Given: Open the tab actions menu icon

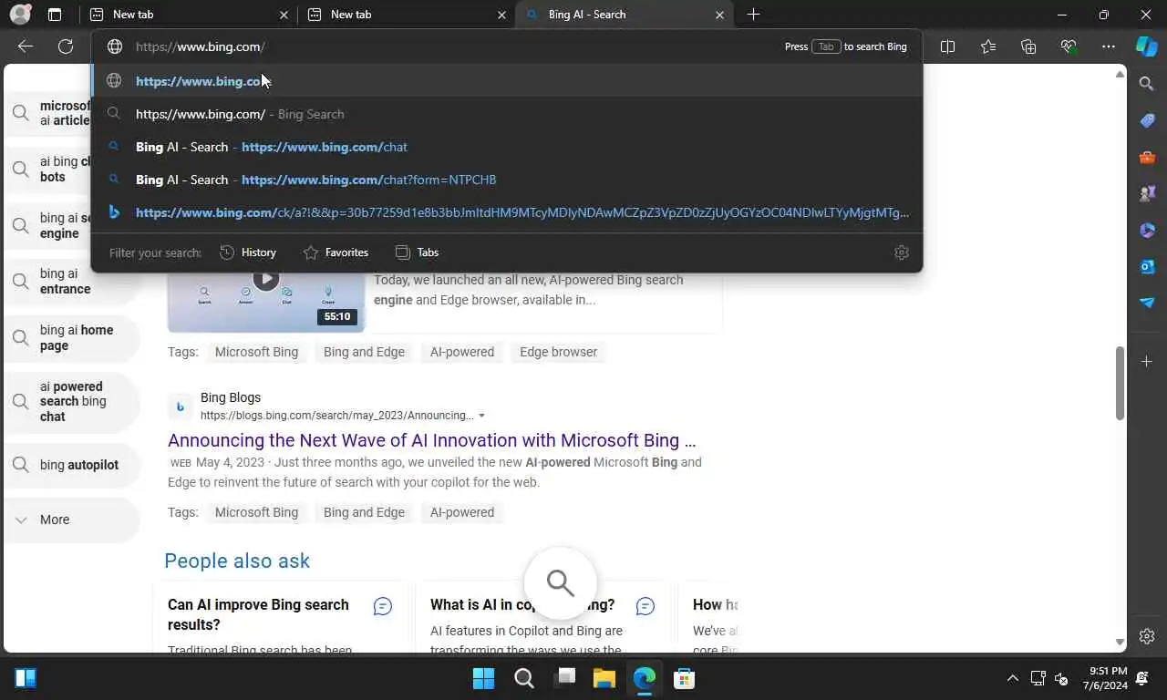Looking at the screenshot, I should 55,15.
